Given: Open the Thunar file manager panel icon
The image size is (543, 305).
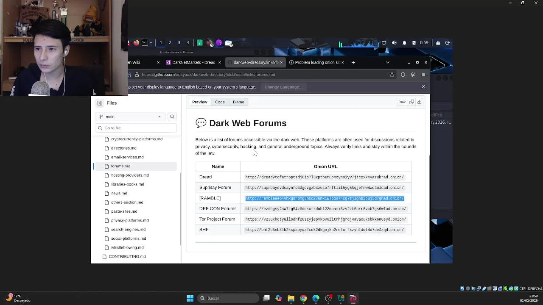Looking at the screenshot, I should click(x=229, y=43).
